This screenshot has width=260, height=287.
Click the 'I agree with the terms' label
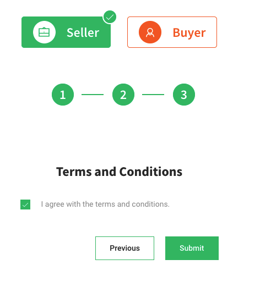click(x=105, y=204)
